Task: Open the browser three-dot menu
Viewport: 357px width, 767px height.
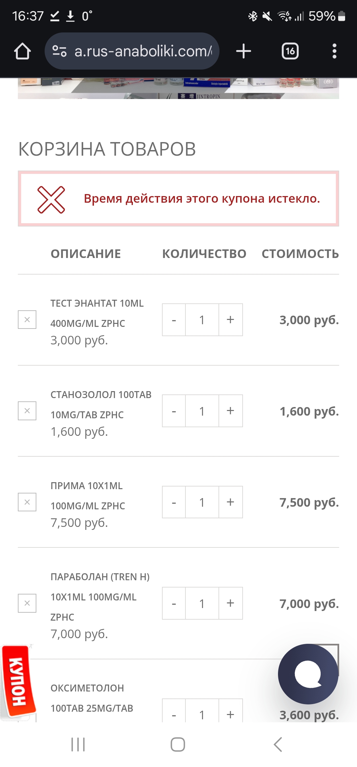Action: tap(334, 51)
